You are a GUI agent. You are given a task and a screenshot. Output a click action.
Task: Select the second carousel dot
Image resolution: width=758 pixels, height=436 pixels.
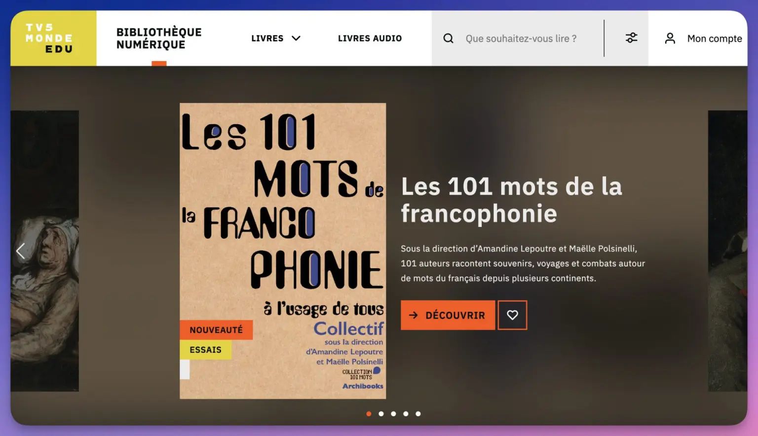point(381,414)
